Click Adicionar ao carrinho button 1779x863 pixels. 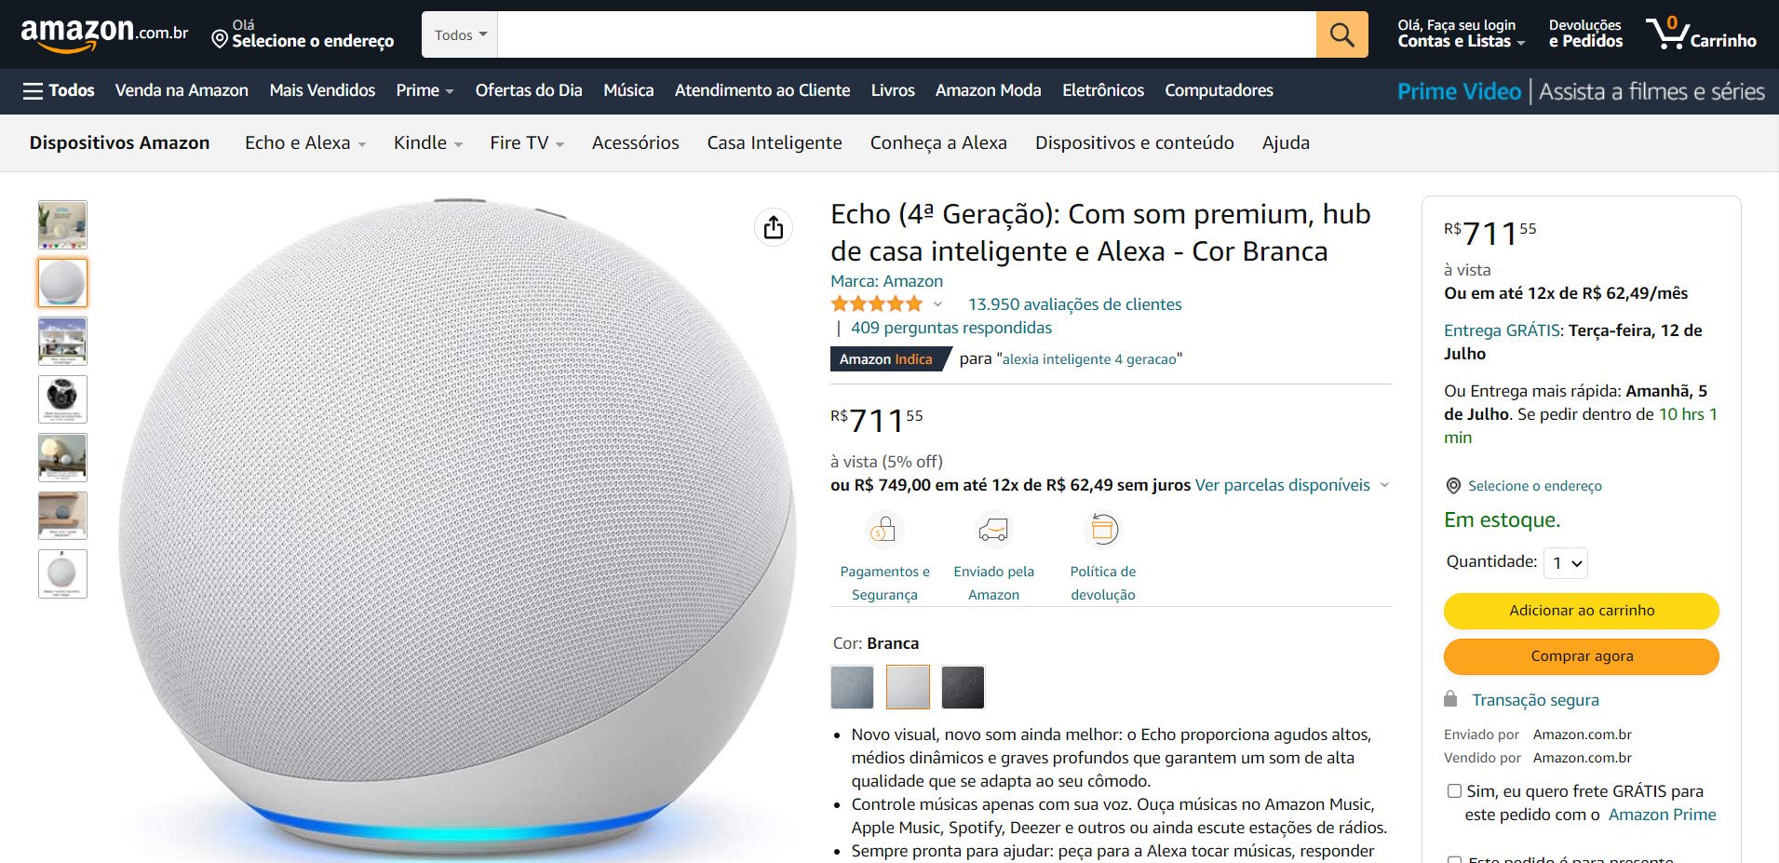click(1581, 611)
